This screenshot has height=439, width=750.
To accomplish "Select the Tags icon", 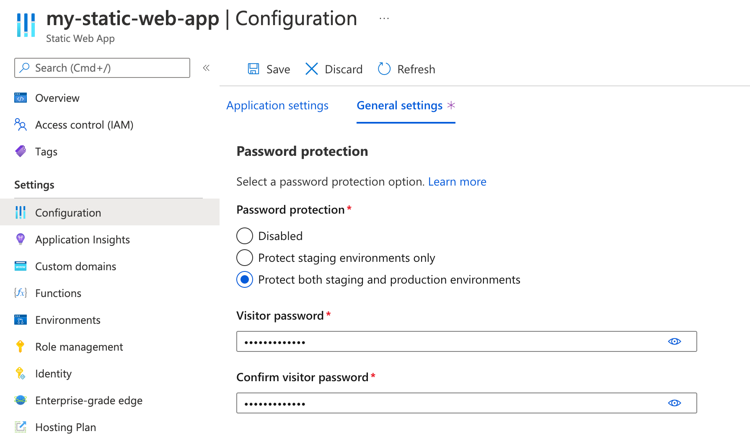I will 20,151.
